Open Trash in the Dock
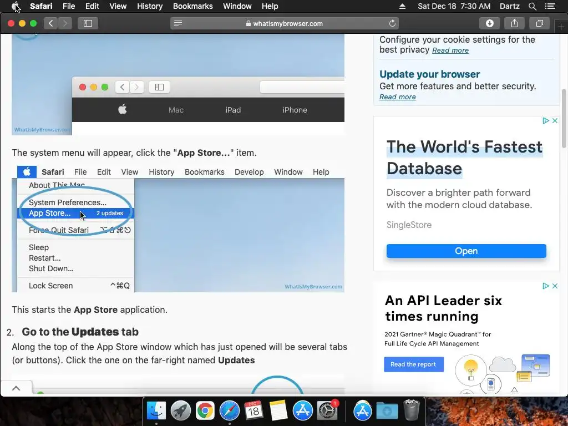568x426 pixels. [411, 410]
